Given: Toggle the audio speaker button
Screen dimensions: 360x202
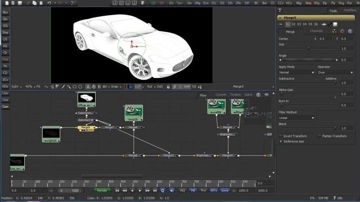Looking at the screenshot, I should (172, 191).
